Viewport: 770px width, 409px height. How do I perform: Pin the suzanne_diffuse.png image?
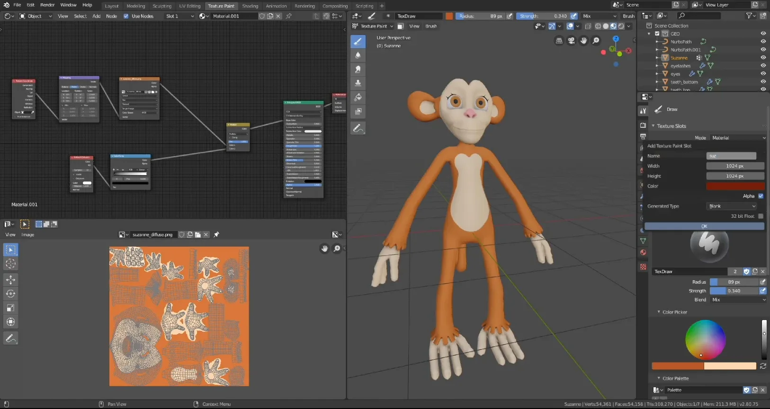pyautogui.click(x=216, y=234)
